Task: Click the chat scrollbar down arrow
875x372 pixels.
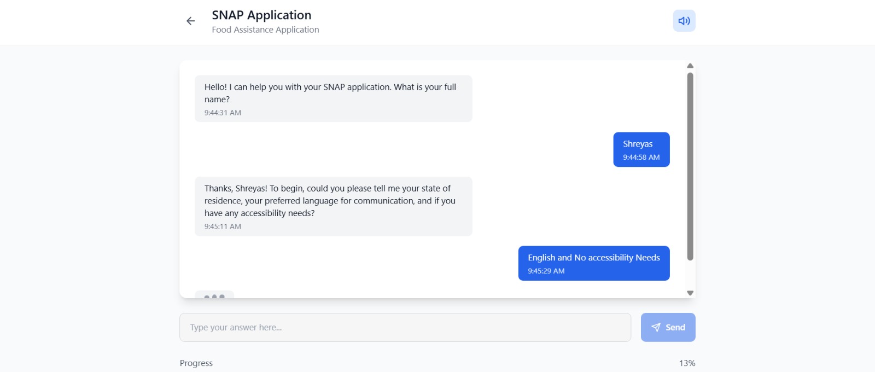Action: (690, 293)
